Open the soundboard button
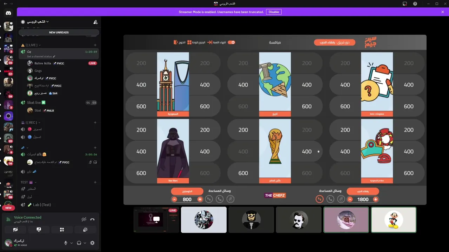 point(85,230)
